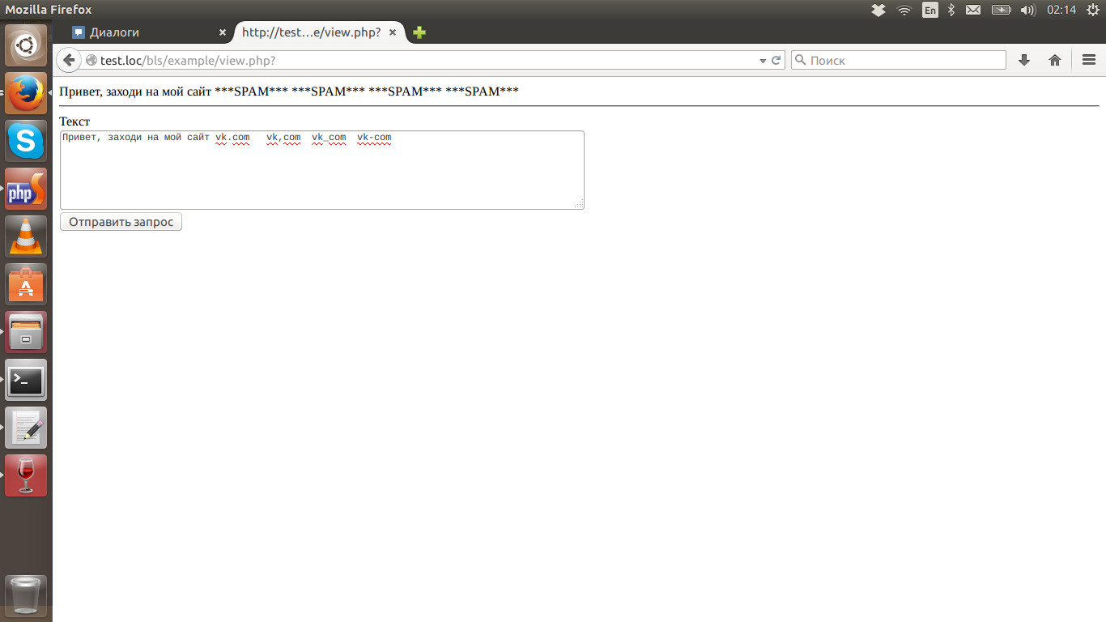The height and width of the screenshot is (622, 1106).
Task: Open the Firefox hamburger menu
Action: 1089,60
